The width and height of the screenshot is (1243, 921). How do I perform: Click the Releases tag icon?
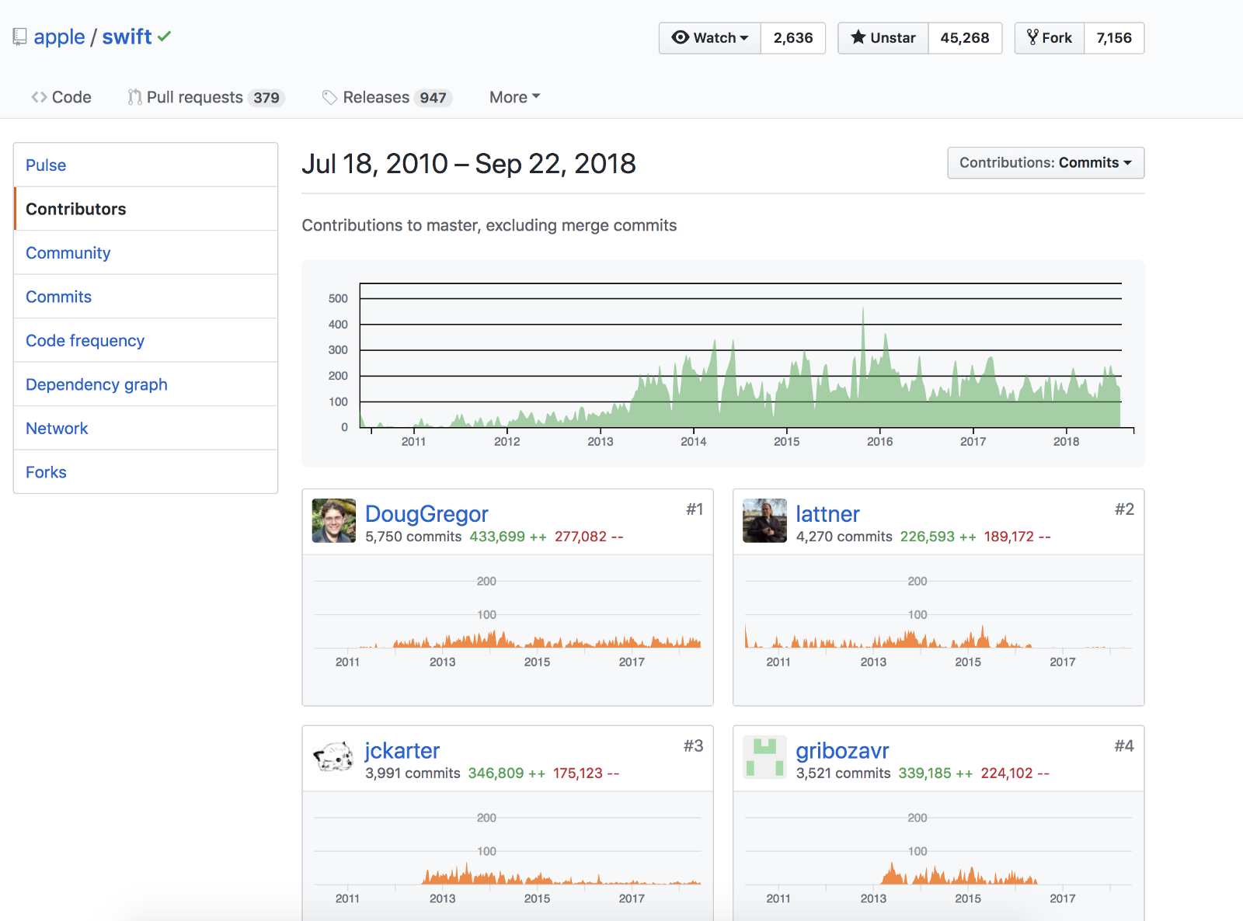[x=330, y=97]
